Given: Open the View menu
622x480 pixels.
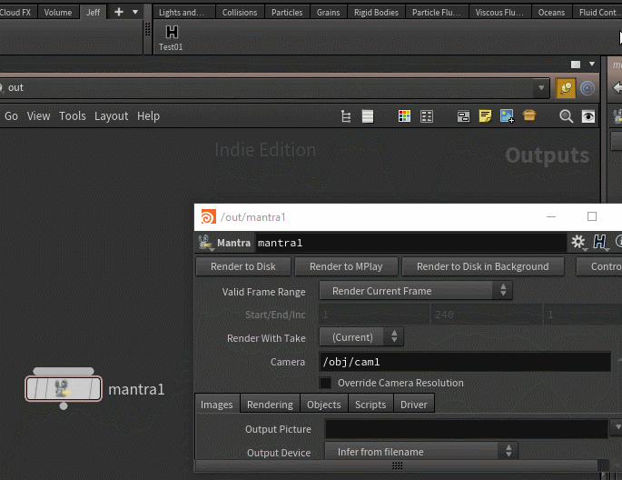Looking at the screenshot, I should point(38,116).
